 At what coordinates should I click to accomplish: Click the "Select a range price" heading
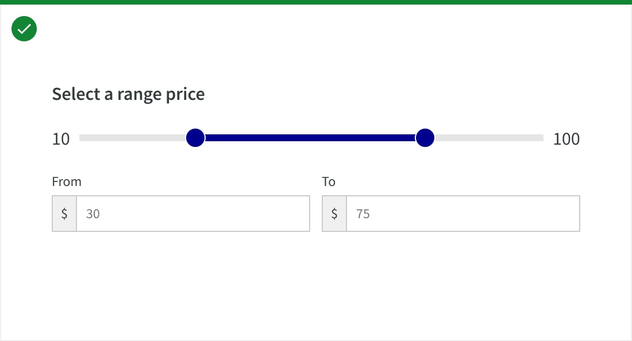click(128, 94)
